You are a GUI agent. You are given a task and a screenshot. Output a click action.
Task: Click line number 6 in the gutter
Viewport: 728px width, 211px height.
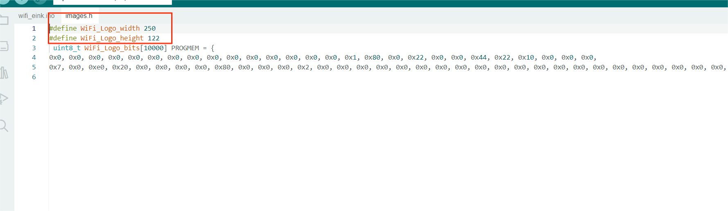click(x=34, y=77)
